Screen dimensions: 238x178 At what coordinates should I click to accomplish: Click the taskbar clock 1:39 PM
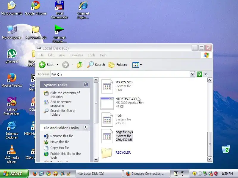point(227,174)
